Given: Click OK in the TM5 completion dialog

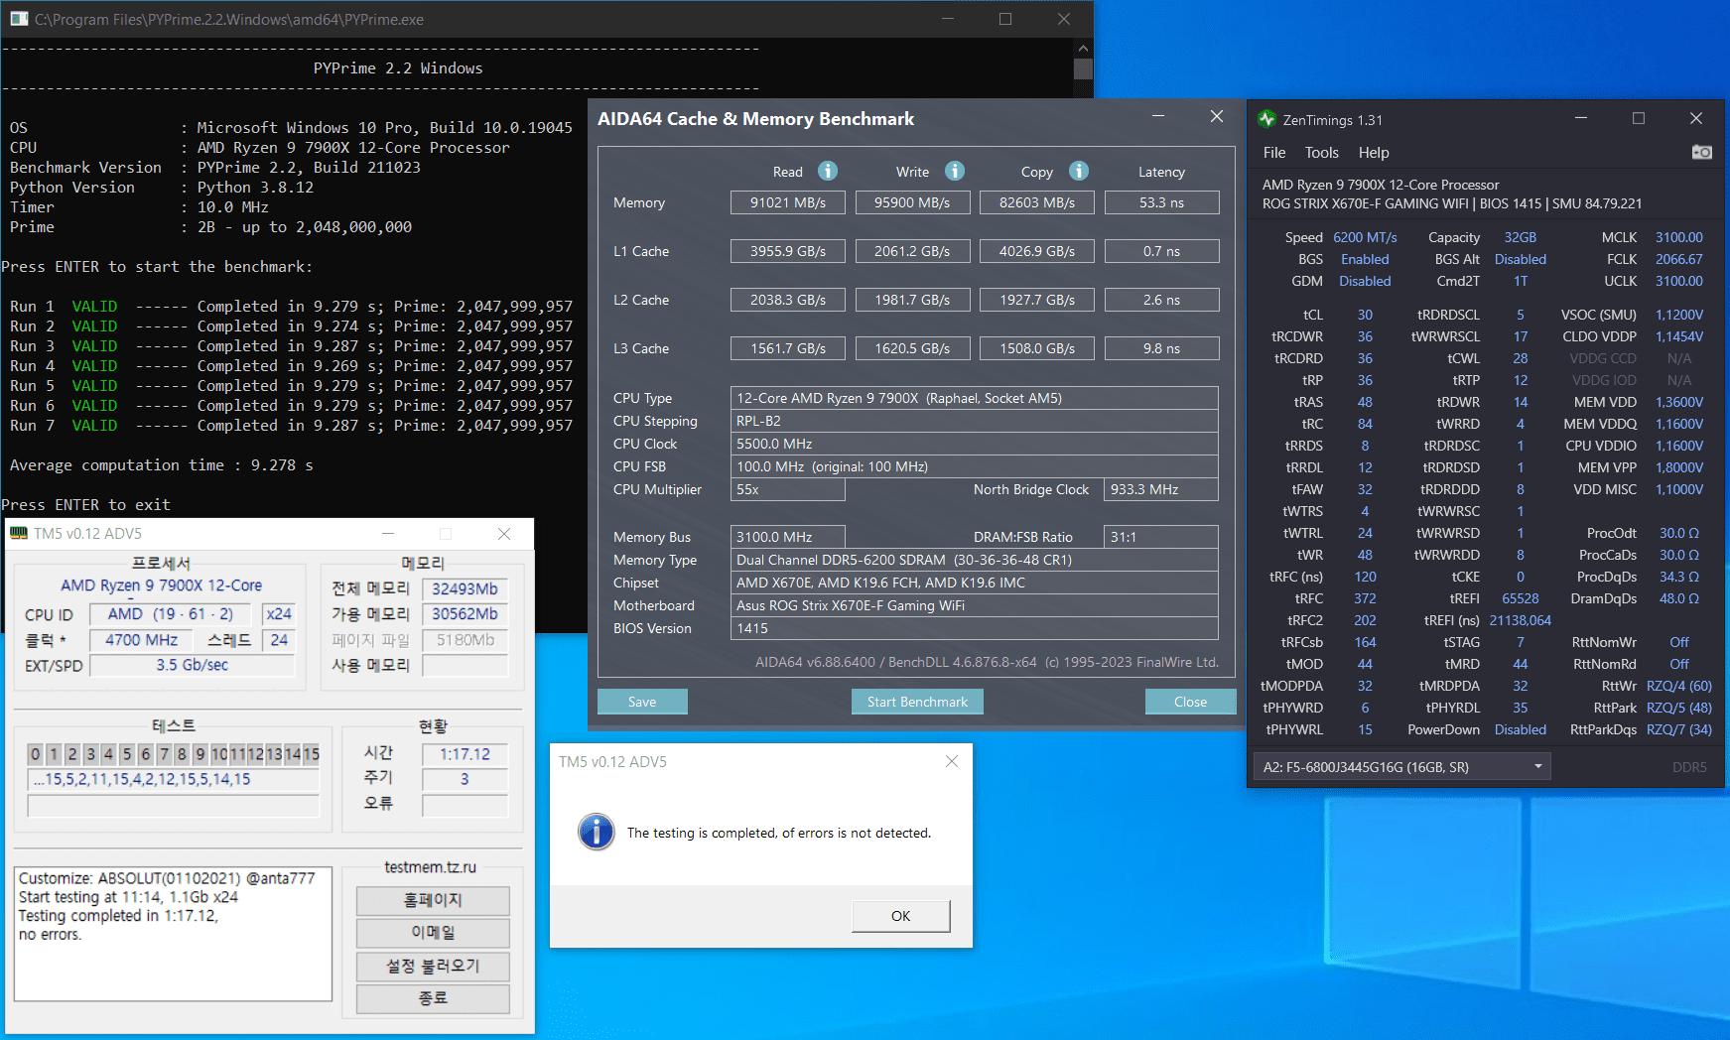Looking at the screenshot, I should (900, 916).
